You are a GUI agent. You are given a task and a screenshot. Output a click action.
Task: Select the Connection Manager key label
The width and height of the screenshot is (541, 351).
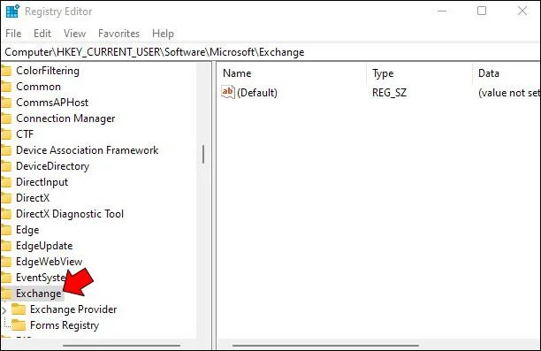(x=65, y=118)
